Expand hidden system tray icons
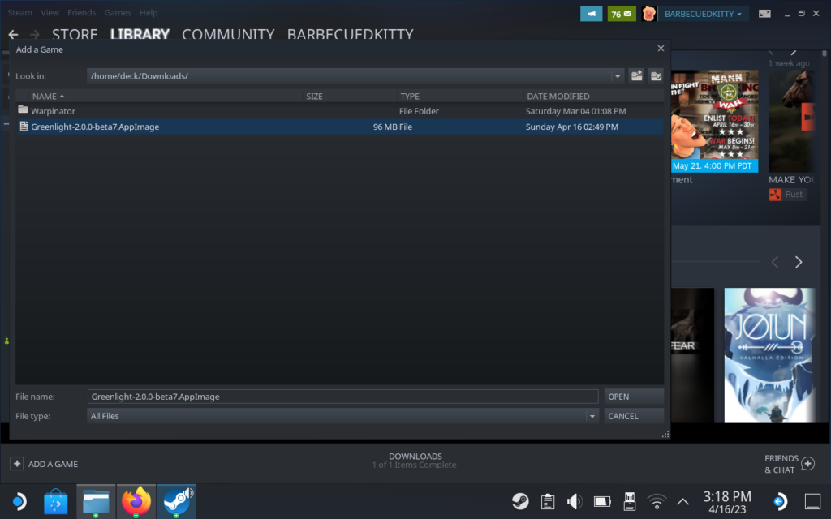831x519 pixels. click(x=683, y=501)
